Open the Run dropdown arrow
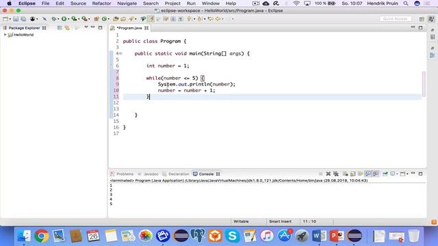 pyautogui.click(x=68, y=19)
